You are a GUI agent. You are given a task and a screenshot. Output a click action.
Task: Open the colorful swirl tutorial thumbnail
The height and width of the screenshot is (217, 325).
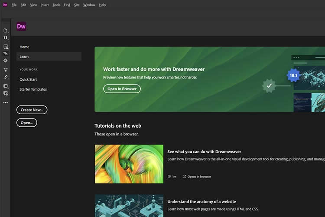129,164
